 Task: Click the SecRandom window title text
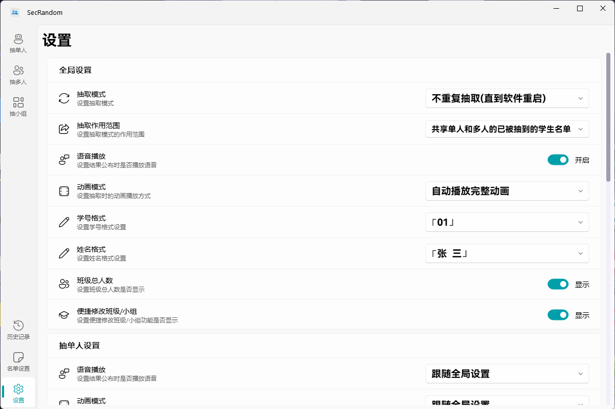coord(45,12)
